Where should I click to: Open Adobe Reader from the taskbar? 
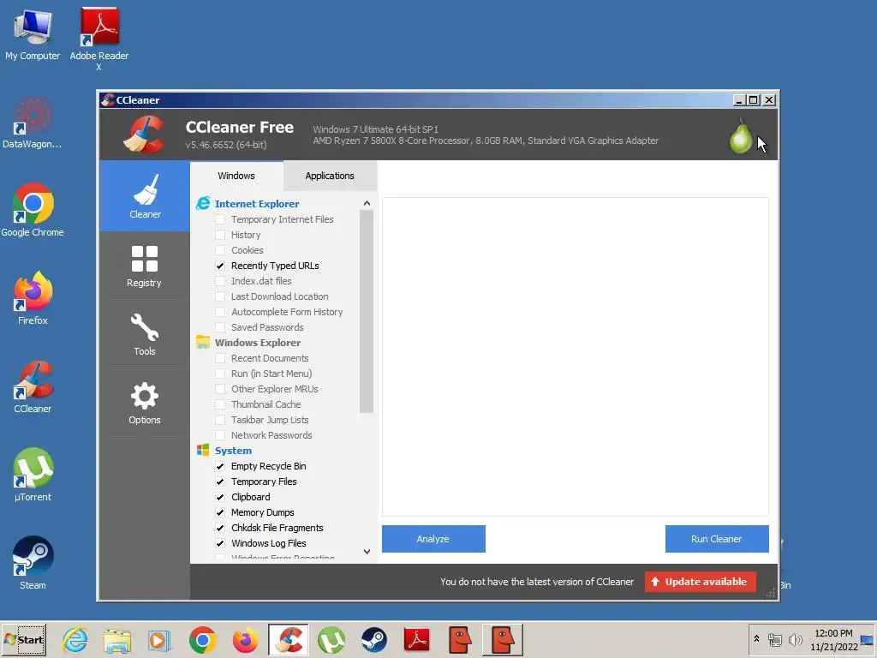417,639
